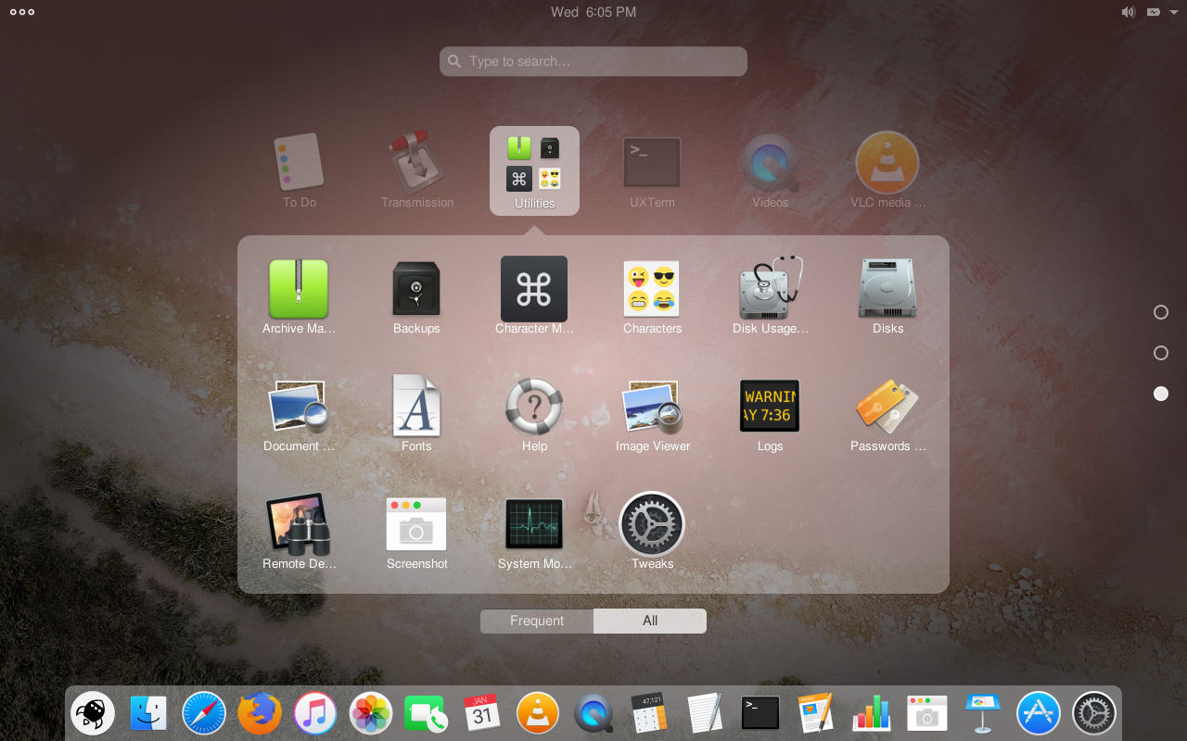Launch the Disks utility
The height and width of the screenshot is (741, 1187).
click(x=887, y=296)
